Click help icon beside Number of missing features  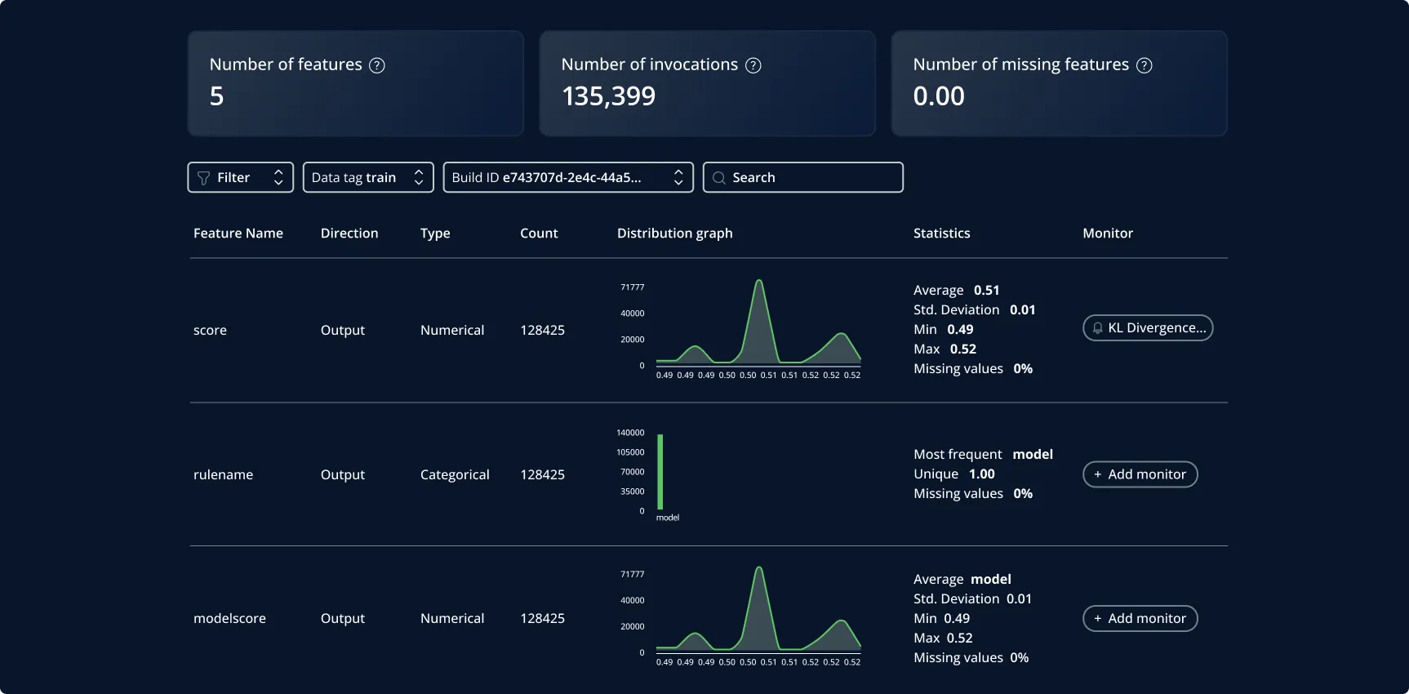coord(1145,65)
